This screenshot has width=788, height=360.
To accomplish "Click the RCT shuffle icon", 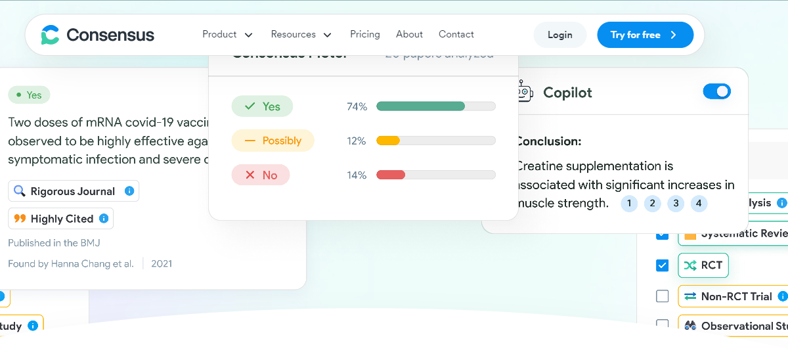I will point(689,265).
